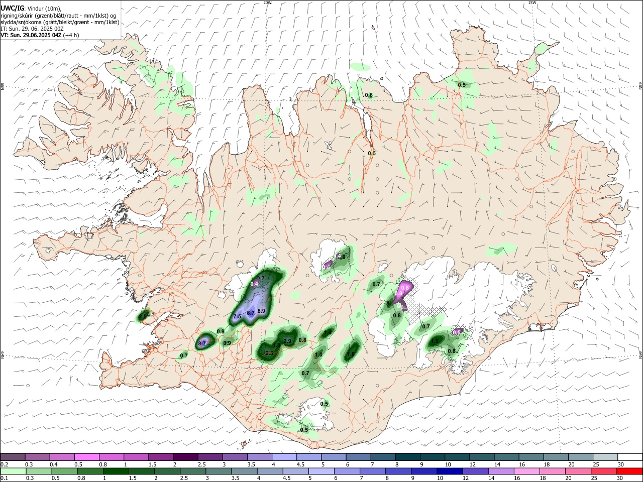Click the 0.4 label on the snow scale
The image size is (643, 482).
click(54, 464)
